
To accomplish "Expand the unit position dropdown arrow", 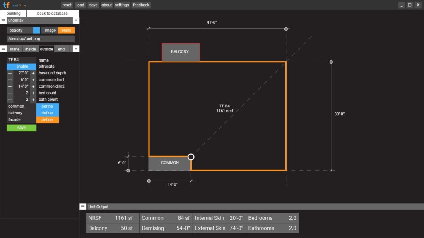I will (x=76, y=49).
